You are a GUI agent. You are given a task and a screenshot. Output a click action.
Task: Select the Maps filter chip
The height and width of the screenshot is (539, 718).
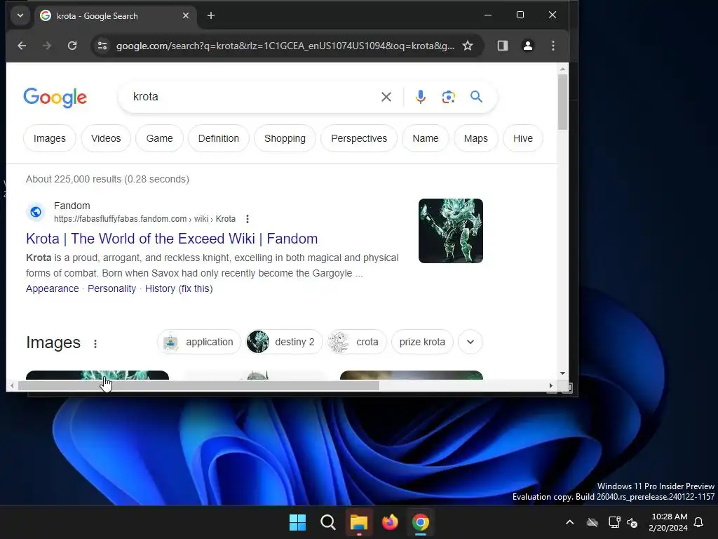point(476,138)
